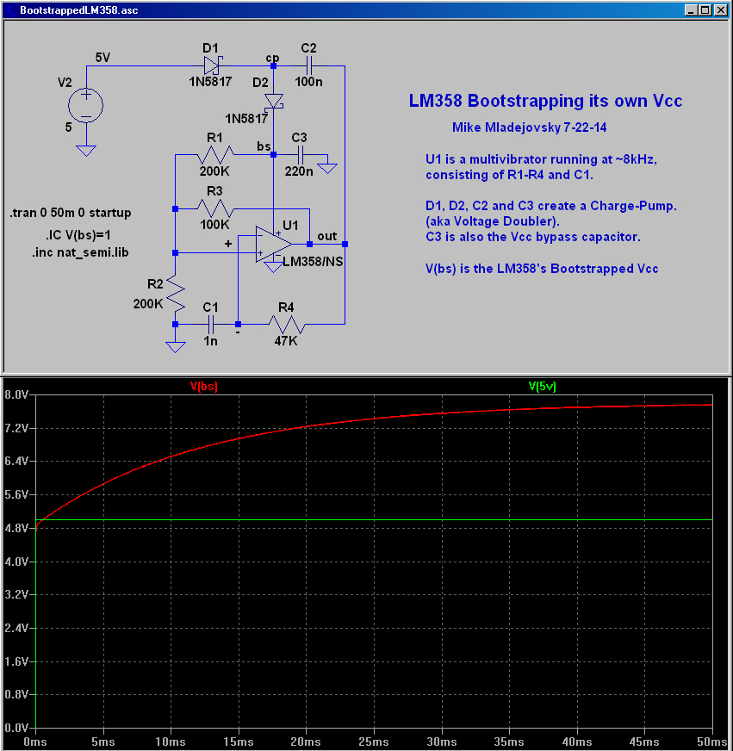Click the .inc nat_semi.lib directive
This screenshot has height=751, width=733.
tap(80, 252)
